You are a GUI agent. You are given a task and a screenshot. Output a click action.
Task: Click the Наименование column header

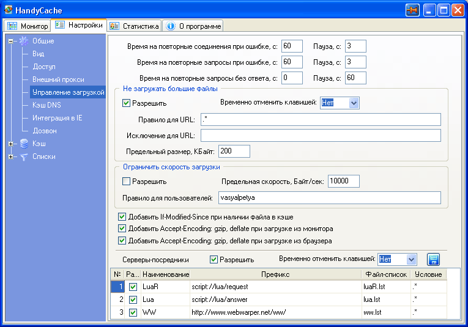(165, 274)
